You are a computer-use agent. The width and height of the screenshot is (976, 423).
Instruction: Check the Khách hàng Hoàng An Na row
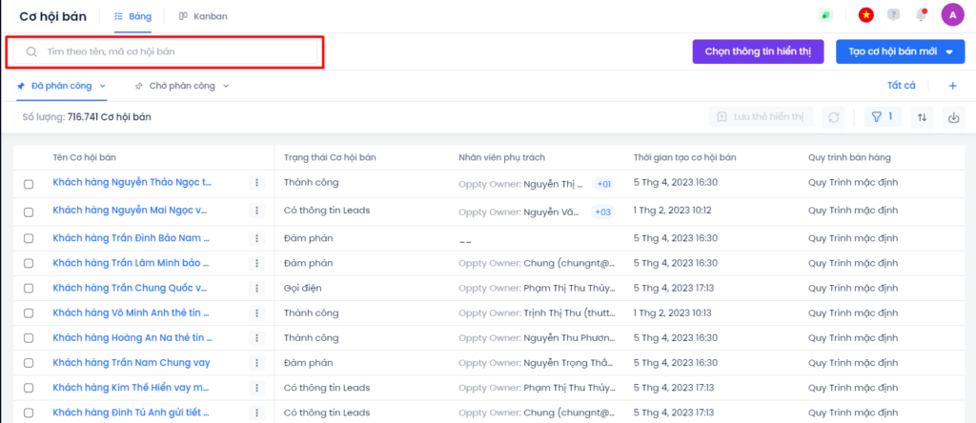pyautogui.click(x=29, y=338)
